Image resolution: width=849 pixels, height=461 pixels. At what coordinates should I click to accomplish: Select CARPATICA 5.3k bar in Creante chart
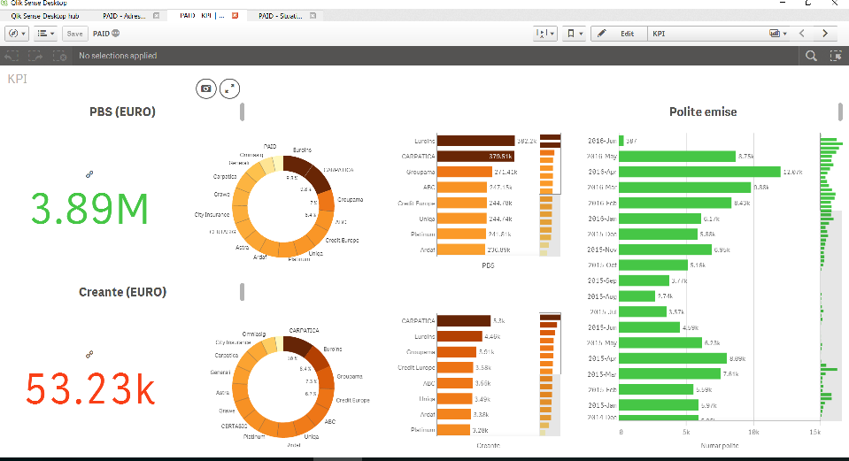[x=464, y=321]
